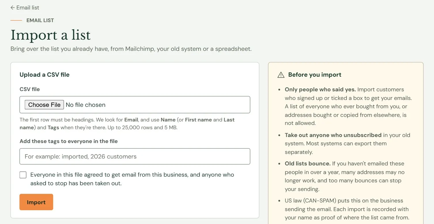434x224 pixels.
Task: Focus the tags input field
Action: pos(135,157)
